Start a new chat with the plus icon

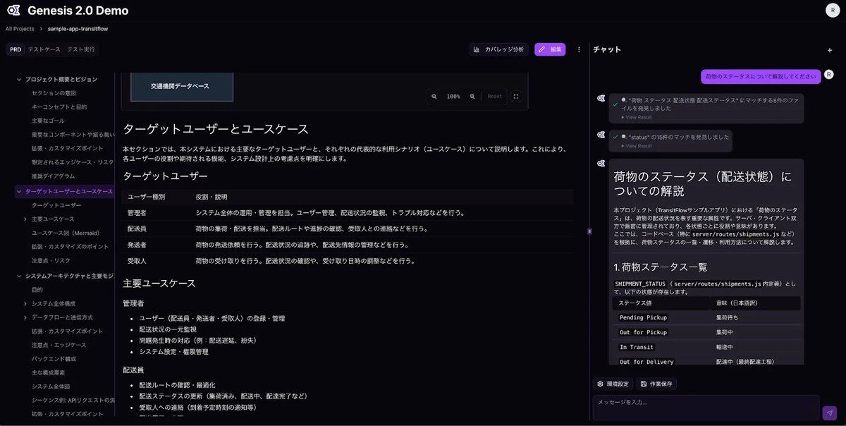point(830,50)
